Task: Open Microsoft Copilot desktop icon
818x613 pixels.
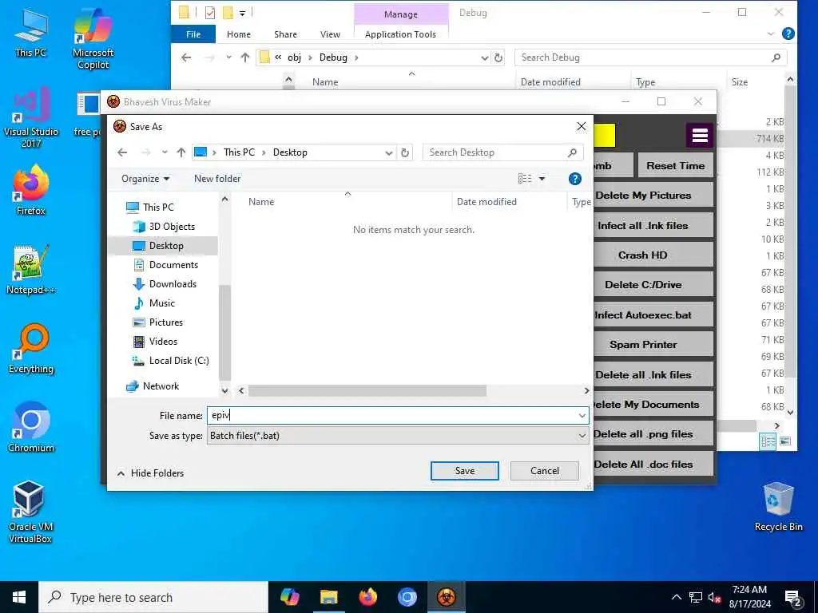Action: click(93, 38)
